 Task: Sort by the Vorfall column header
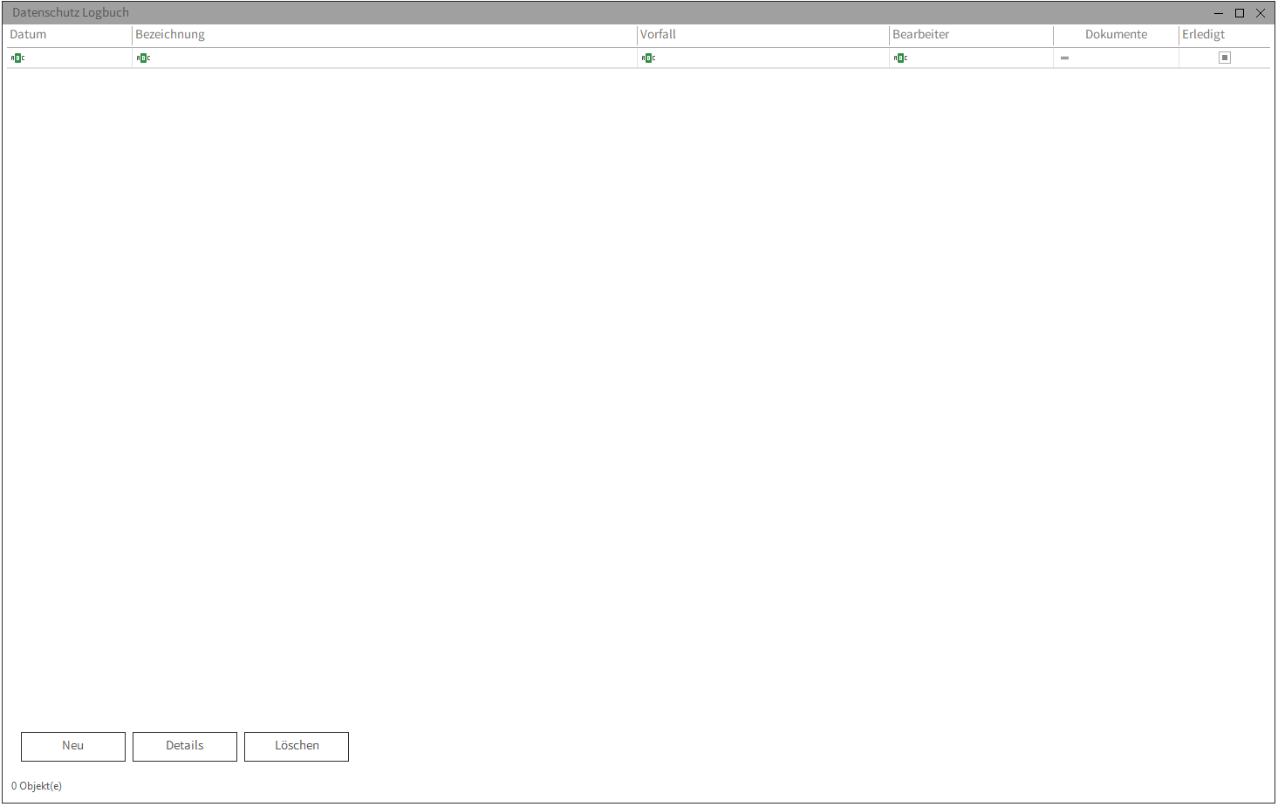coord(763,35)
